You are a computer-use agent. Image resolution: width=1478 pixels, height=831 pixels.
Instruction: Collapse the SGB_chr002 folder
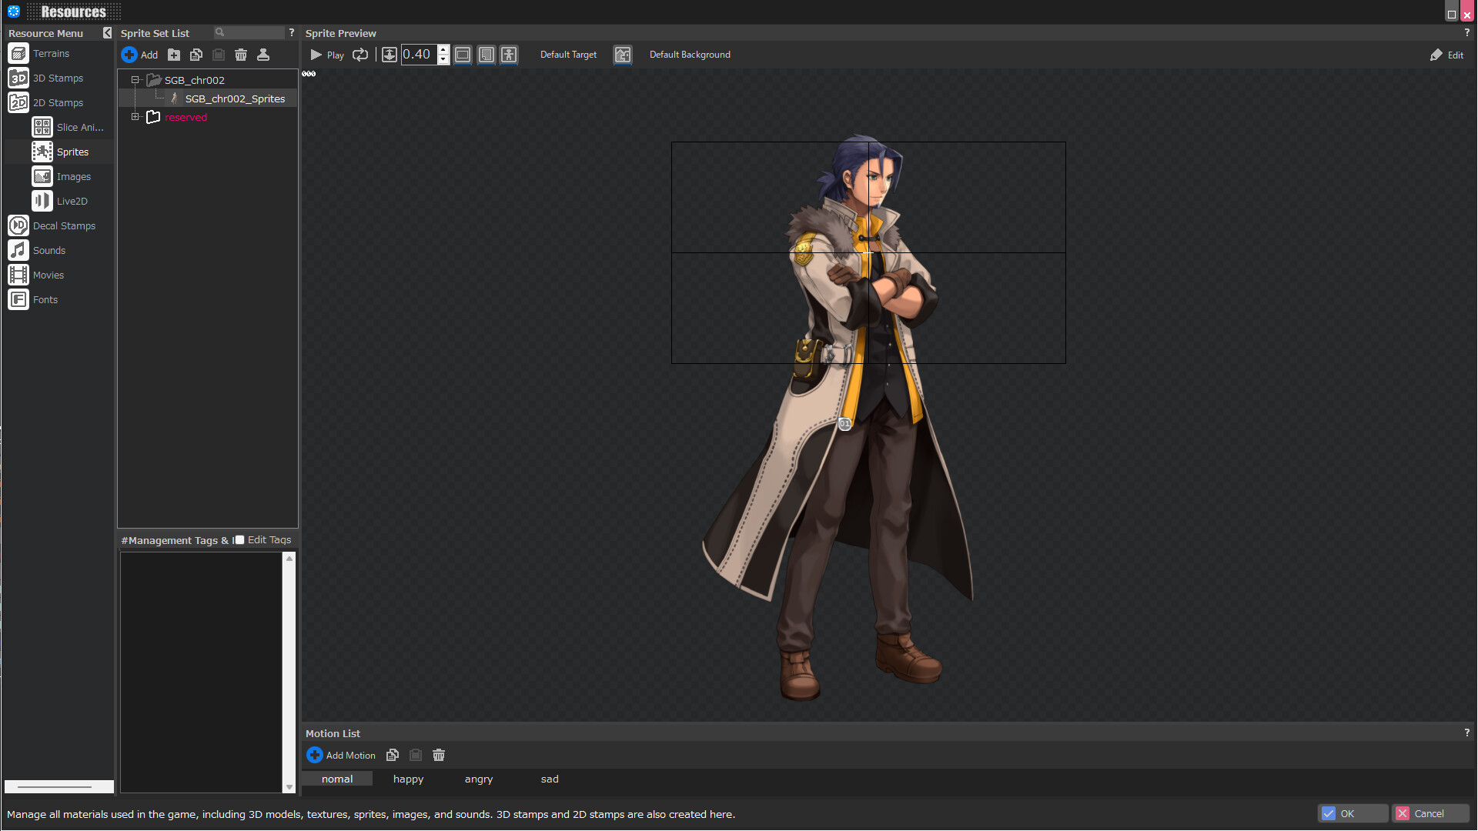coord(135,80)
